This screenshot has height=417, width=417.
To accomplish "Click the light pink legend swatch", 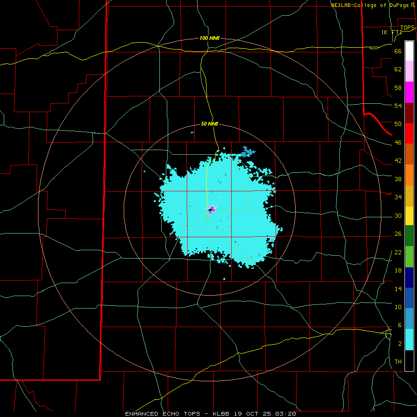I will point(409,71).
